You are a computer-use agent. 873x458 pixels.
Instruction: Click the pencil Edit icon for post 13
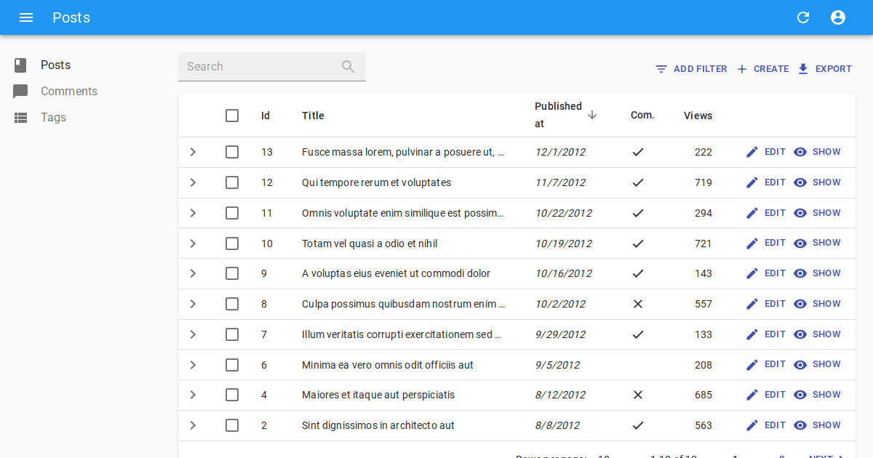pyautogui.click(x=752, y=152)
